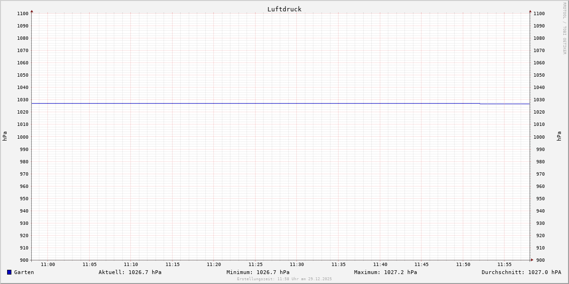Click the blue Garten legend color box
569x284 pixels.
(9, 272)
